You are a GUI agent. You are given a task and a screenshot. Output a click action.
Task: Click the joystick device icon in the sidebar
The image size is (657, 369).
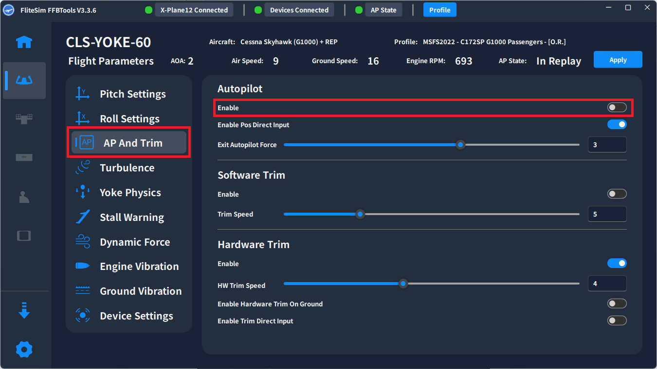[24, 197]
